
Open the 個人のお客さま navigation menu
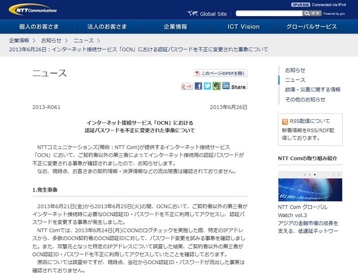point(39,26)
